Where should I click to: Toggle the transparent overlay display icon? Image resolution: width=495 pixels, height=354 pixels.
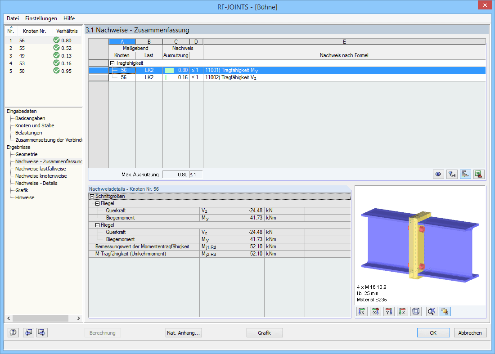click(445, 311)
